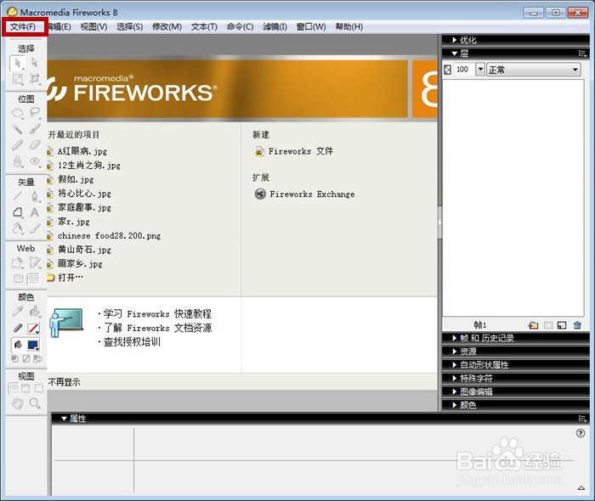The width and height of the screenshot is (595, 501).
Task: Toggle show slices and hotspots
Action: pyautogui.click(x=34, y=279)
